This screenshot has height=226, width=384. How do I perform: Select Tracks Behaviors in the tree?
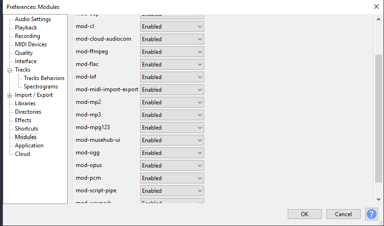coord(44,78)
